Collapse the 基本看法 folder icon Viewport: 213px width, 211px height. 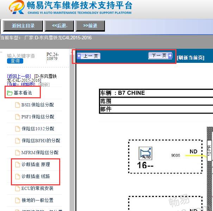pos(10,93)
